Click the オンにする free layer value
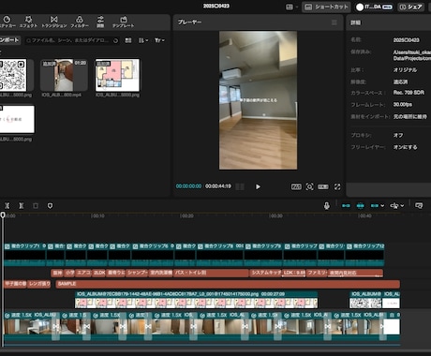The height and width of the screenshot is (356, 431). tap(405, 147)
